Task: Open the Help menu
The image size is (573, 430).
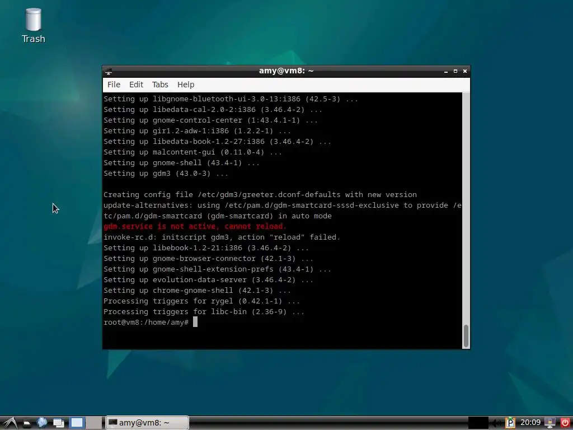Action: 186,85
